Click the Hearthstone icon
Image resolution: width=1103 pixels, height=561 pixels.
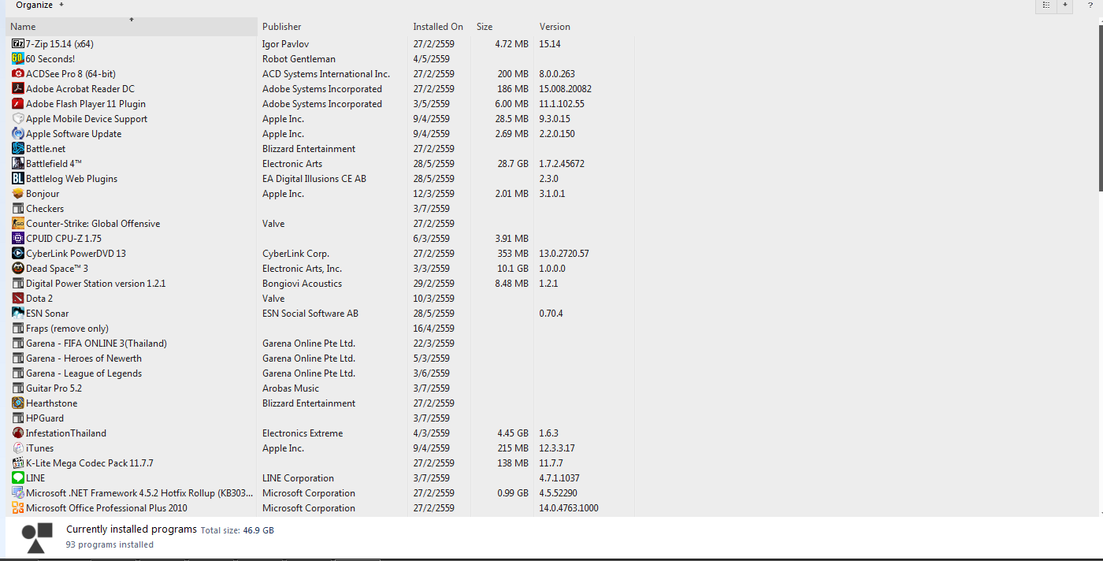pyautogui.click(x=18, y=403)
